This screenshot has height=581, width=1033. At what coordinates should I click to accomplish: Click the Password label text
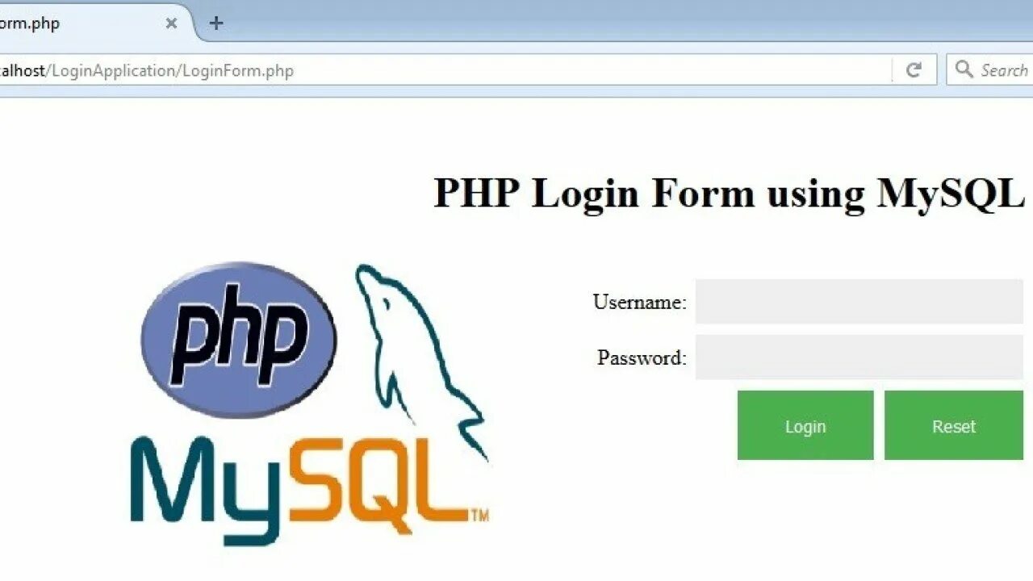tap(642, 357)
